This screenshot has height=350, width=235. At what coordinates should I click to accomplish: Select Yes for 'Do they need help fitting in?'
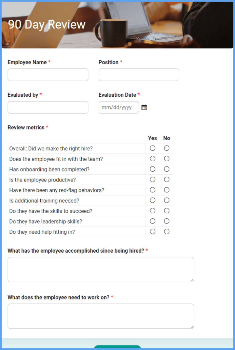tap(152, 231)
